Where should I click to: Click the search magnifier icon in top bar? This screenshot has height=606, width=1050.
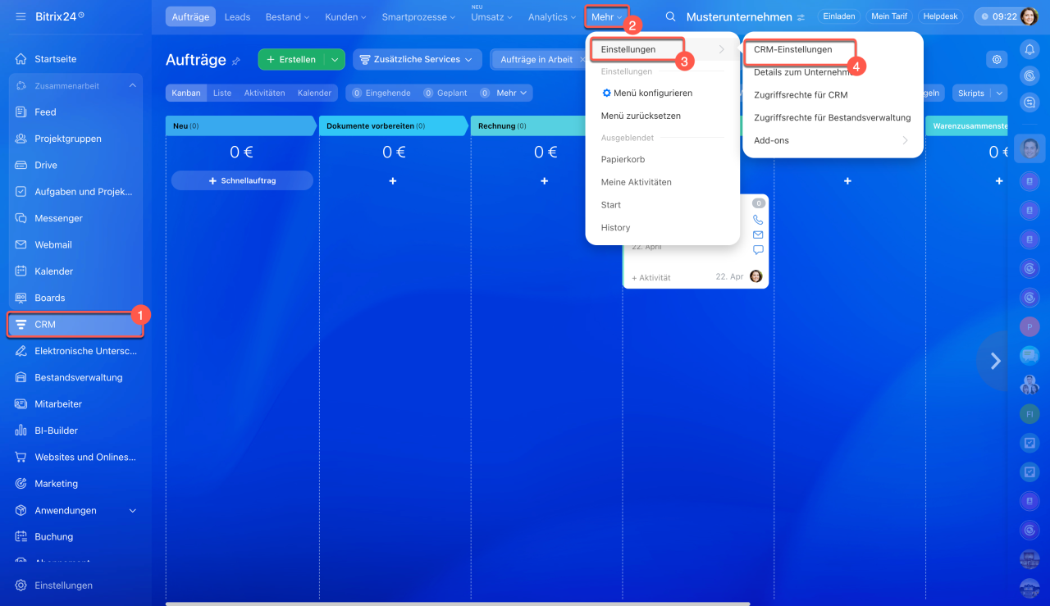pos(671,17)
